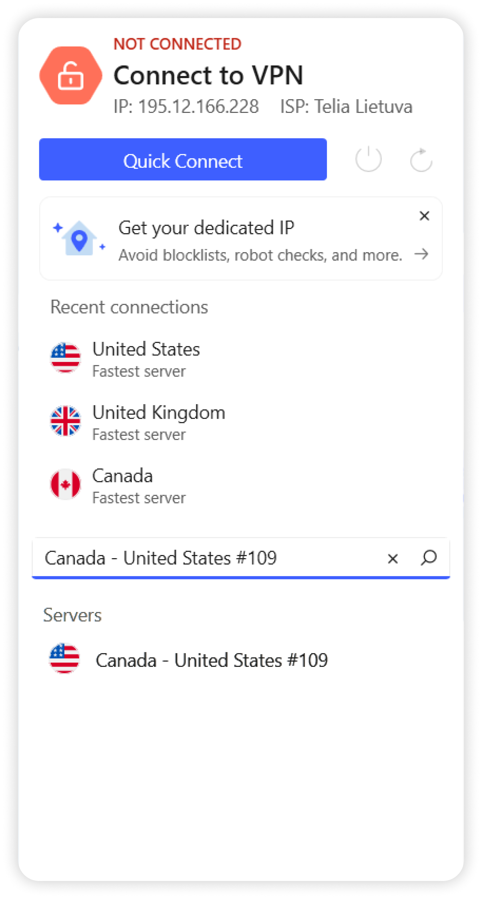
Task: Click the dedicated IP house icon
Action: click(x=79, y=238)
